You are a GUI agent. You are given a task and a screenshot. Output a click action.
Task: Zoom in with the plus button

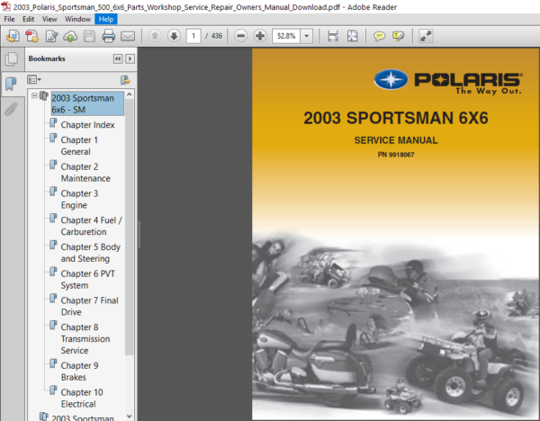click(260, 36)
